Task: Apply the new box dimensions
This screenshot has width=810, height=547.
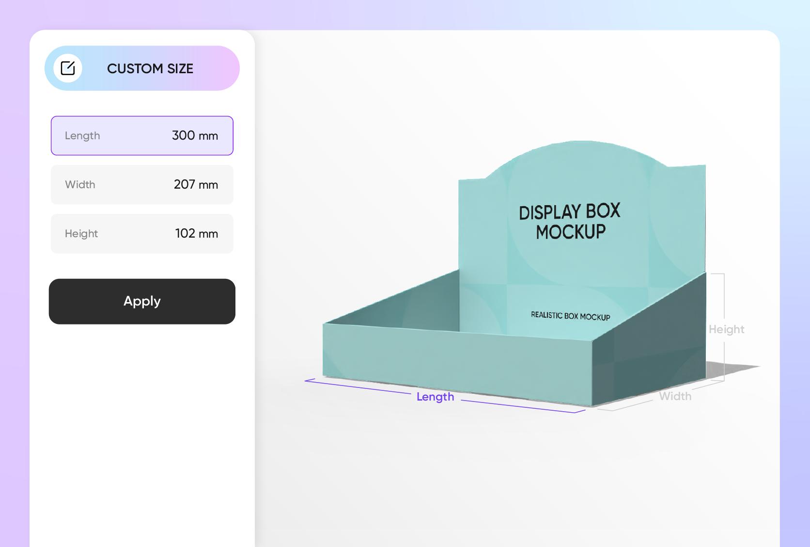Action: (142, 301)
